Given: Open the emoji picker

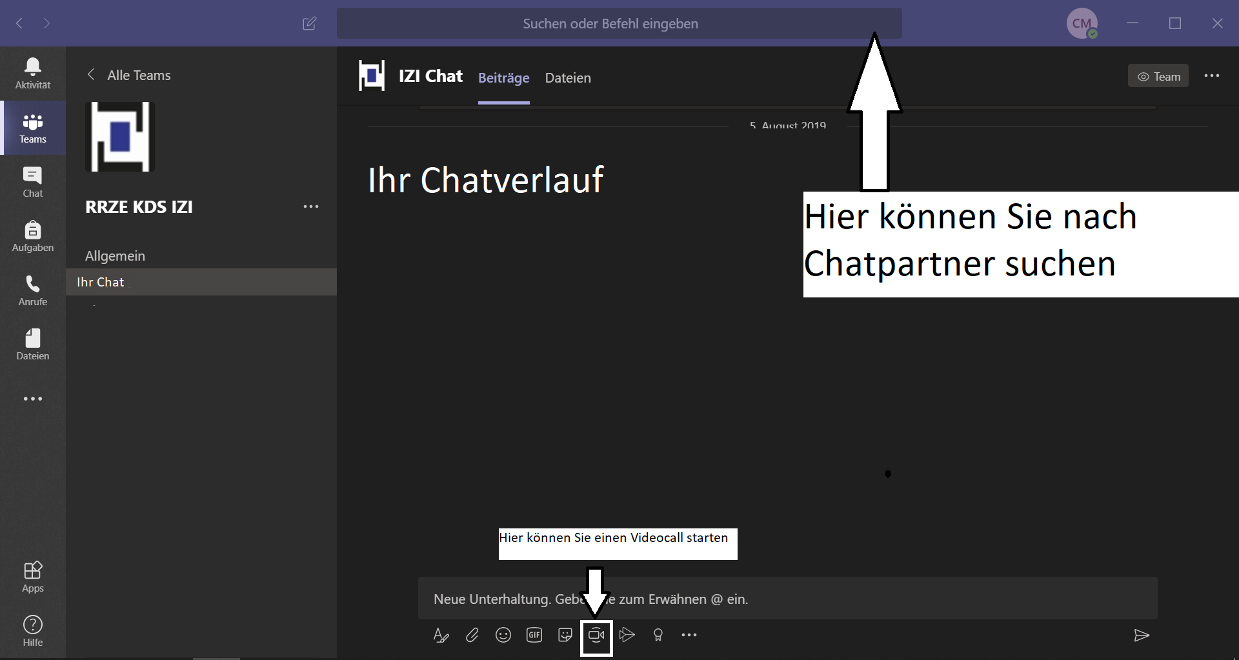Looking at the screenshot, I should (503, 635).
